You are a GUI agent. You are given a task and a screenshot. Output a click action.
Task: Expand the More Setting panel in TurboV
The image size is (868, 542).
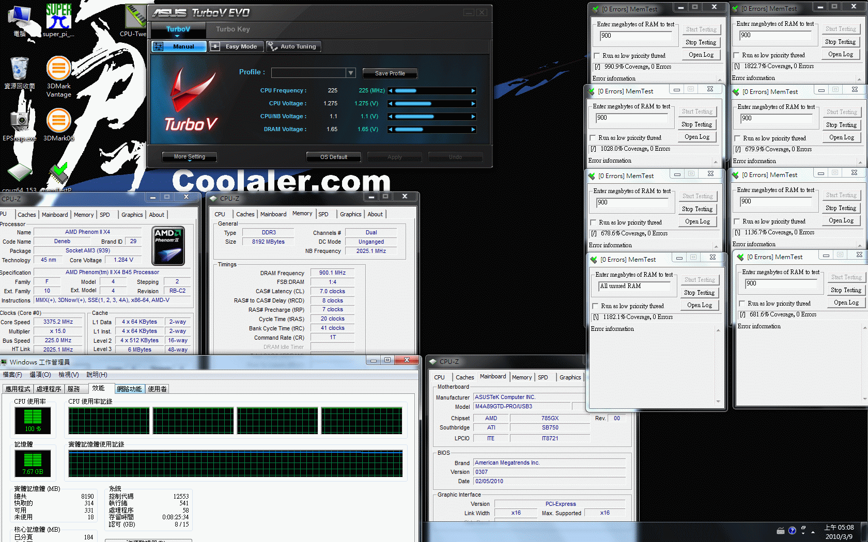click(x=189, y=157)
